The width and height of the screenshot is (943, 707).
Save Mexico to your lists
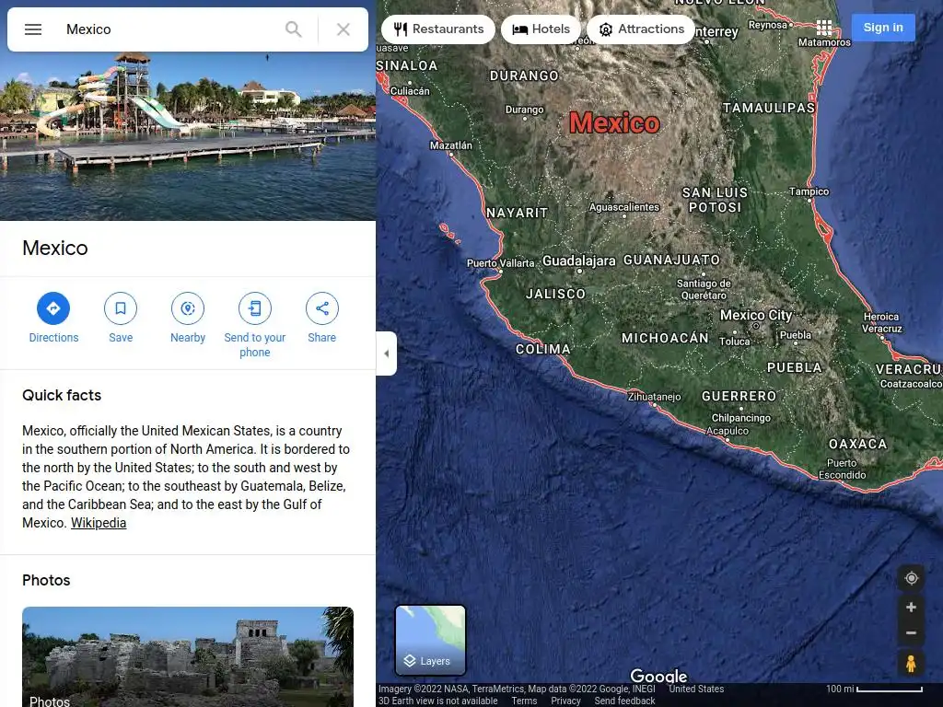click(121, 318)
